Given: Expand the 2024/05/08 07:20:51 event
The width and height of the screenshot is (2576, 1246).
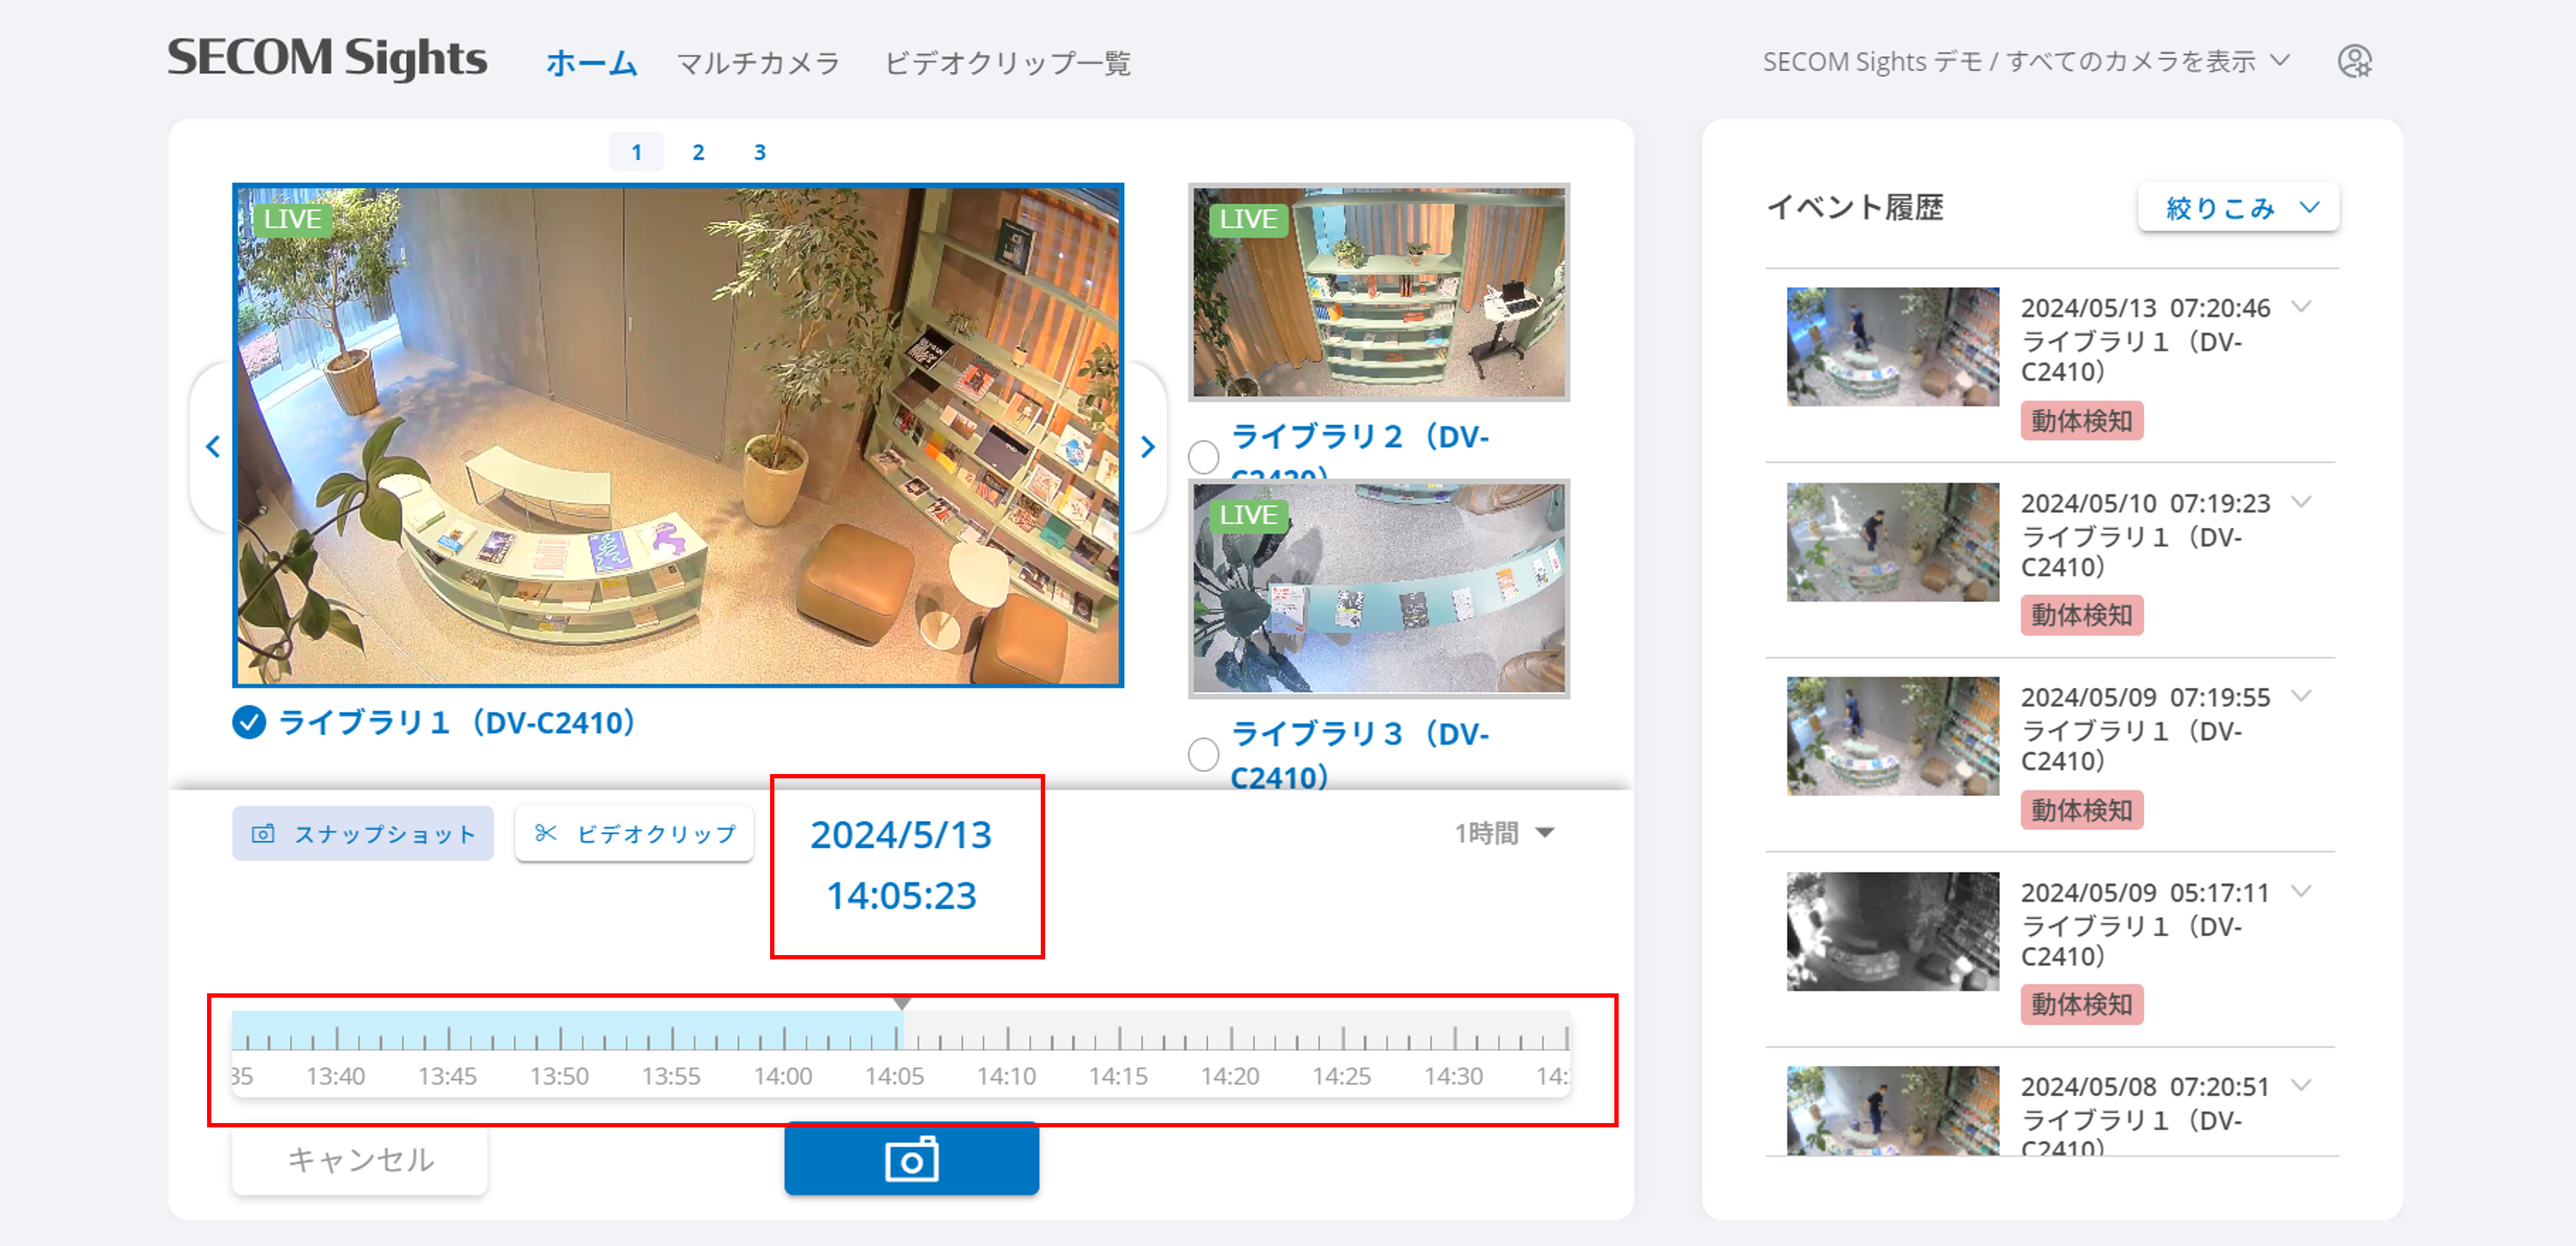Looking at the screenshot, I should click(x=2302, y=1084).
